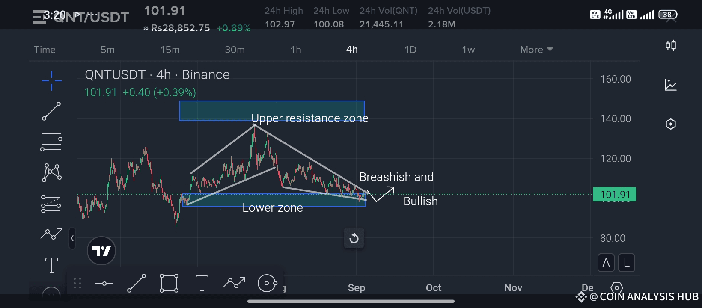702x308 pixels.
Task: Open the forecasting and measurement tools
Action: 51,204
